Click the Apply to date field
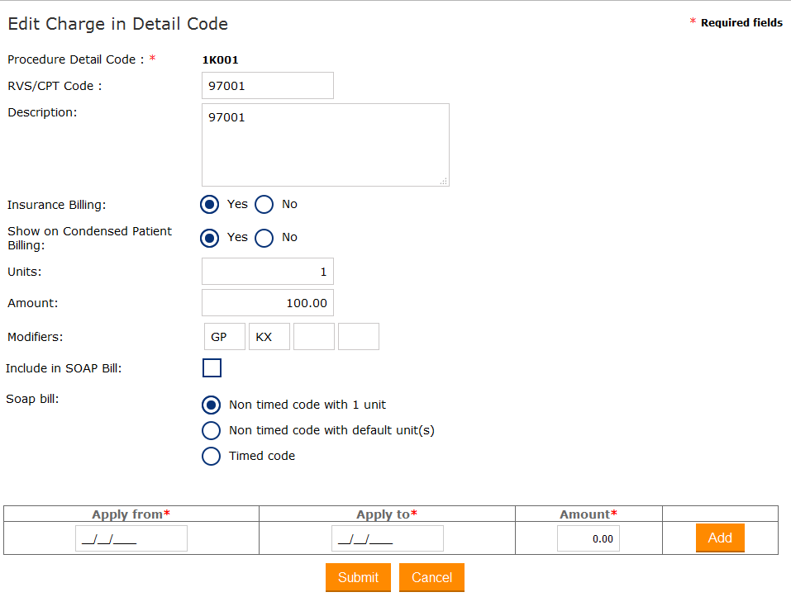The height and width of the screenshot is (597, 791). coord(388,538)
